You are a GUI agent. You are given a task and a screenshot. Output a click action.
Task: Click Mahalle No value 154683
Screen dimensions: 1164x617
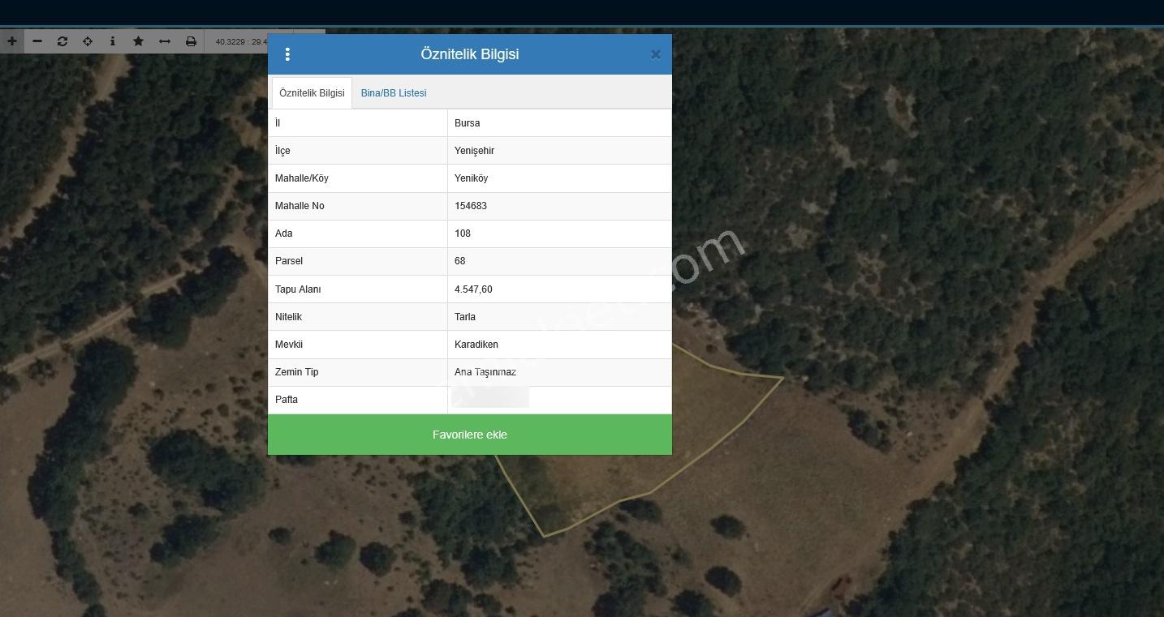[471, 206]
